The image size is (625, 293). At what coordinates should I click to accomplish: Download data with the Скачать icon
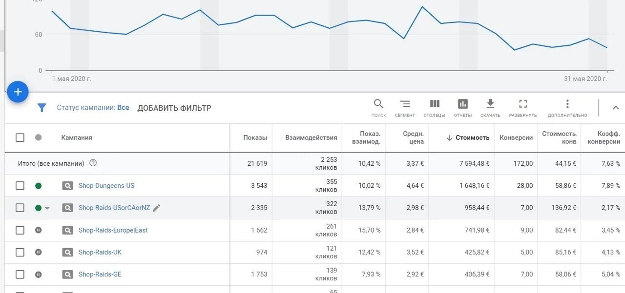tap(490, 108)
